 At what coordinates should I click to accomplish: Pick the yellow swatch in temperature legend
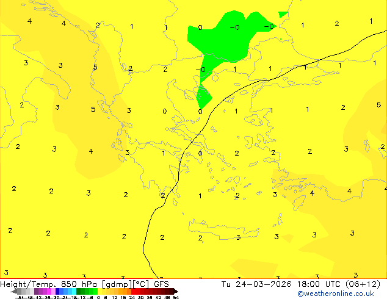point(104,291)
